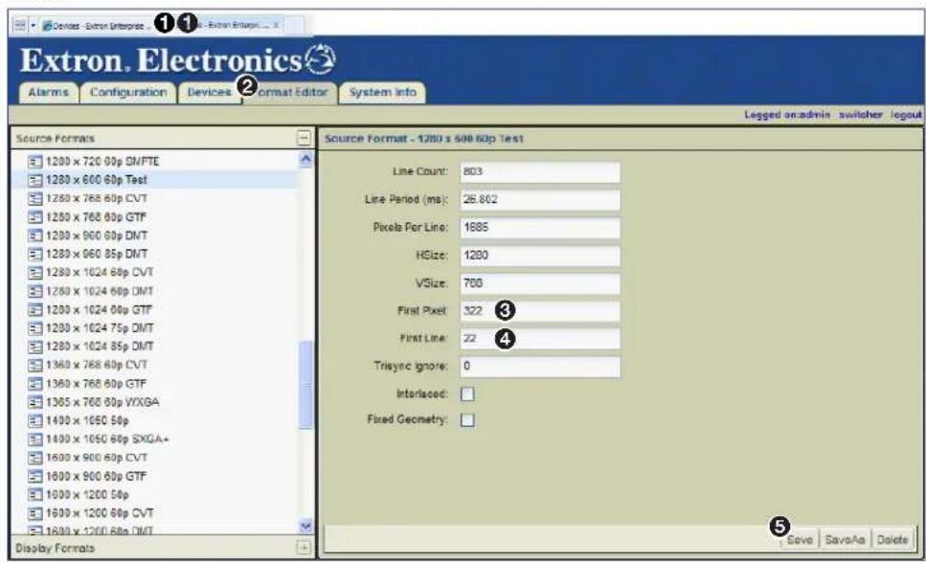
Task: Click scroll up arrow in formats list
Action: point(305,159)
